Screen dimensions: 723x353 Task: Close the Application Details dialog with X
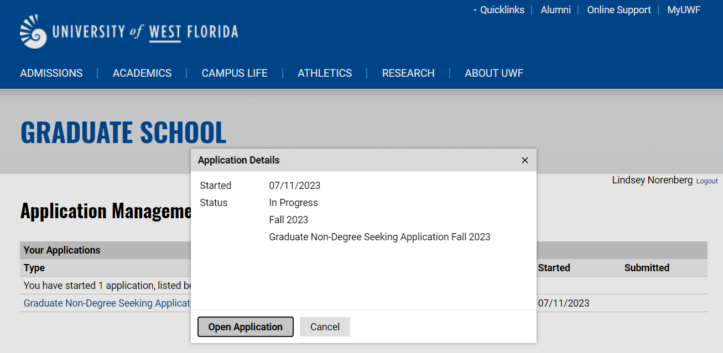tap(525, 160)
